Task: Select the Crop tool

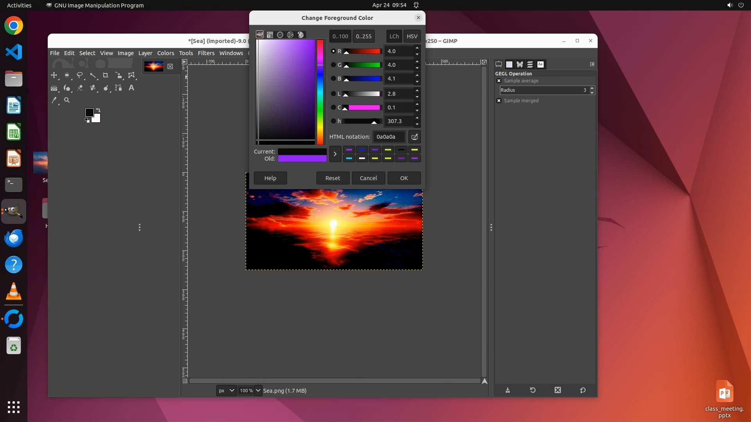Action: (x=106, y=75)
